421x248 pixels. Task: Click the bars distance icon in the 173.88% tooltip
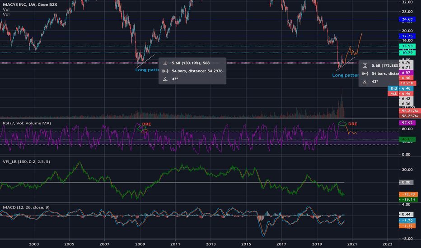(x=365, y=73)
